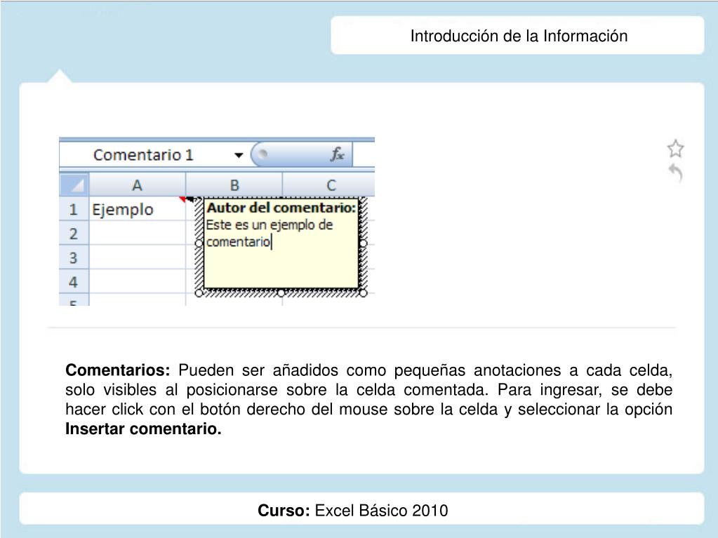The height and width of the screenshot is (538, 718).
Task: Select row 1 header
Action: pyautogui.click(x=73, y=209)
